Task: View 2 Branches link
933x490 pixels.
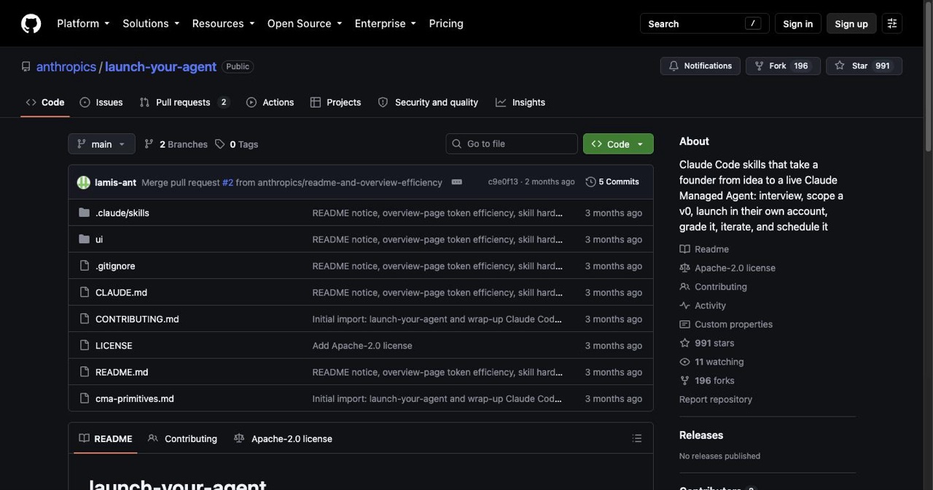Action: pyautogui.click(x=176, y=144)
